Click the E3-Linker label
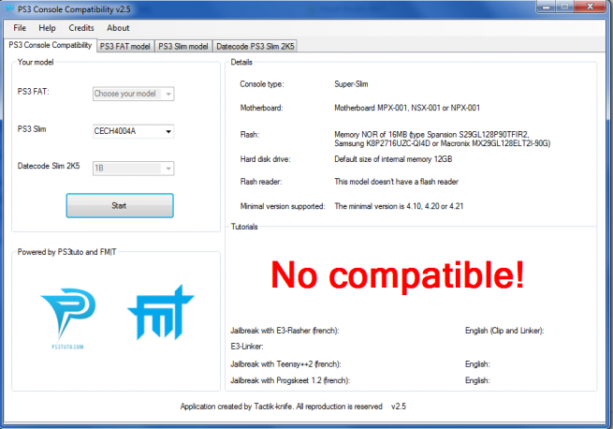613x429 pixels. [247, 347]
